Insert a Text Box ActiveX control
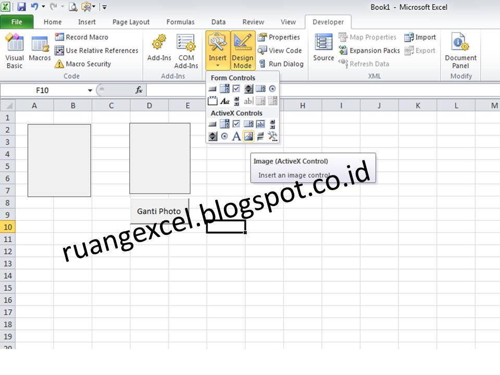The image size is (500, 375). 261,124
